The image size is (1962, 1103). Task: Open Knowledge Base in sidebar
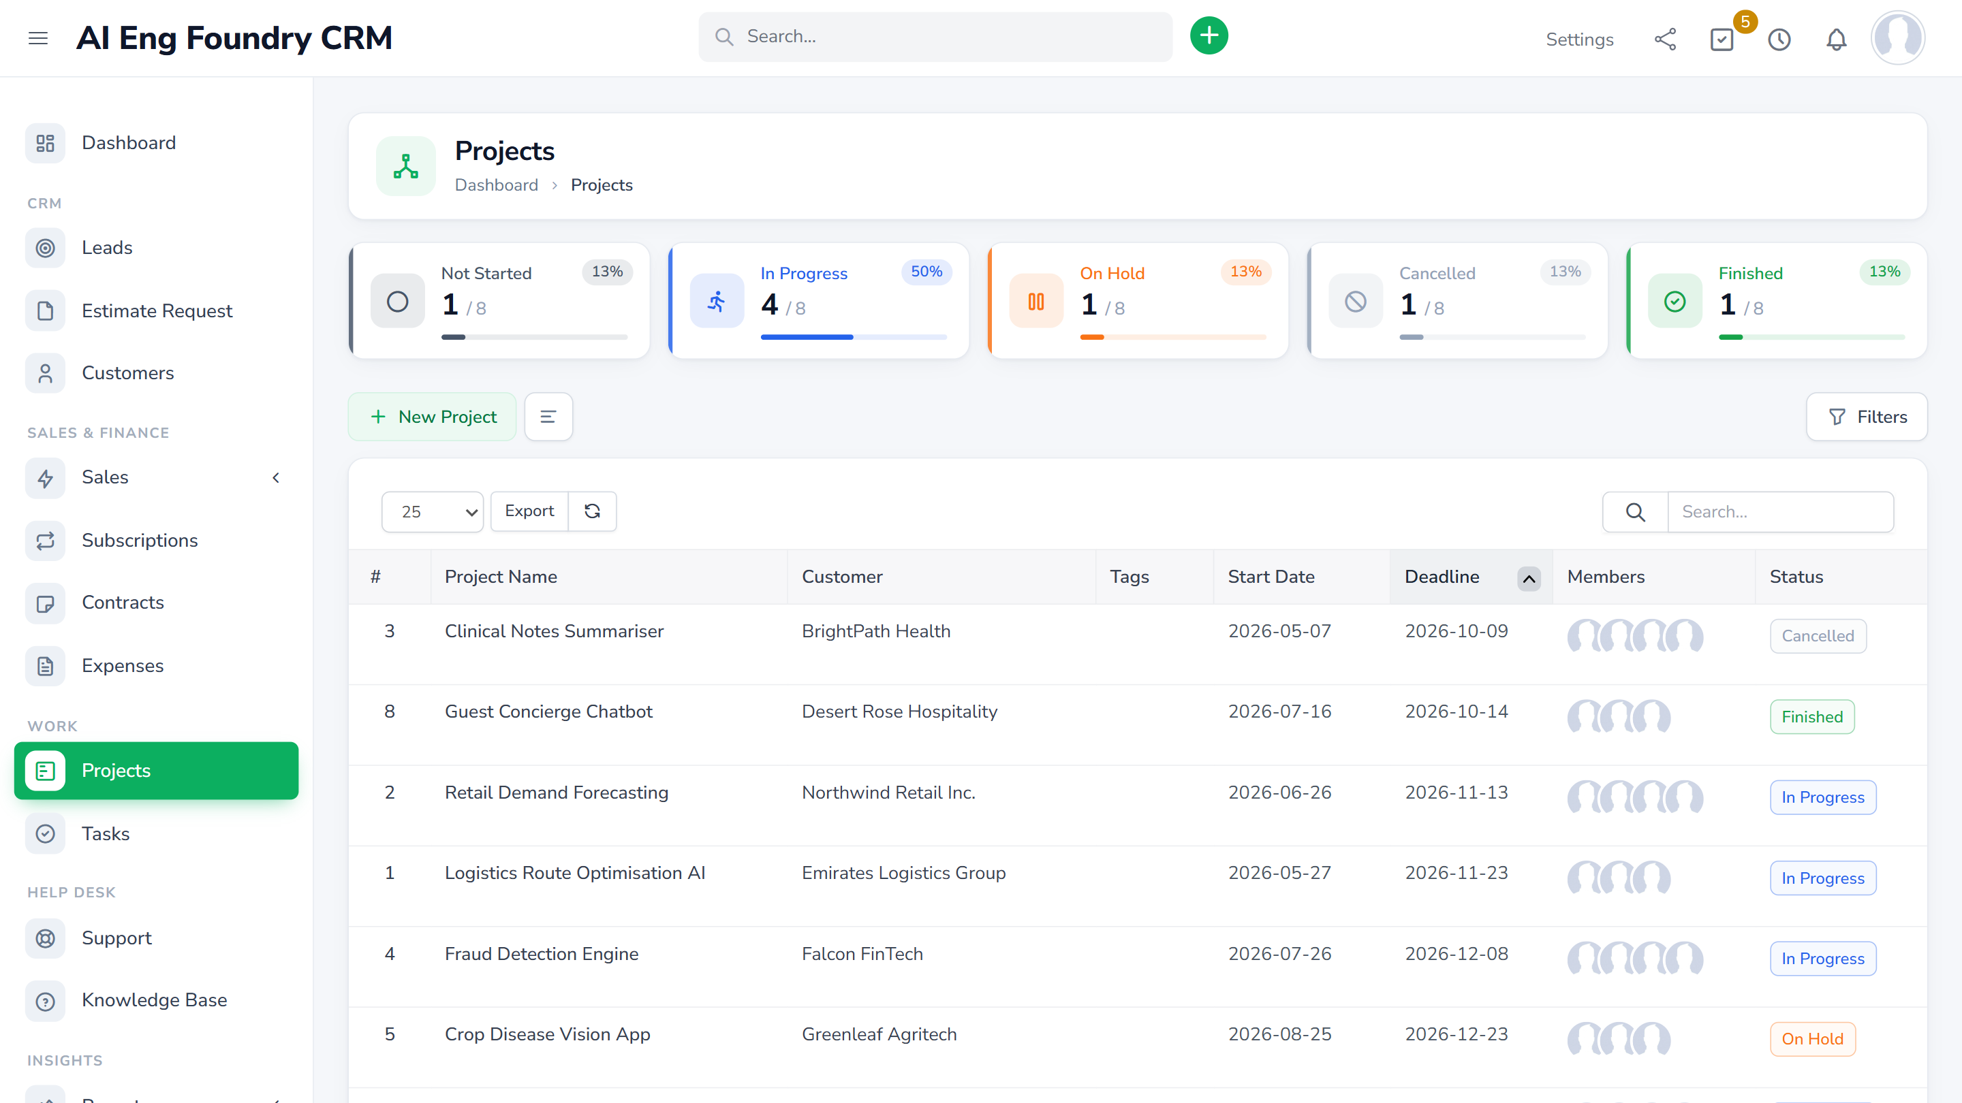[156, 1000]
